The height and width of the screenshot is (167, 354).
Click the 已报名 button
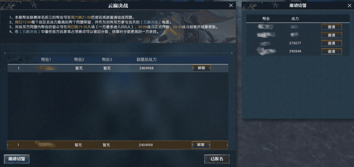point(217,159)
